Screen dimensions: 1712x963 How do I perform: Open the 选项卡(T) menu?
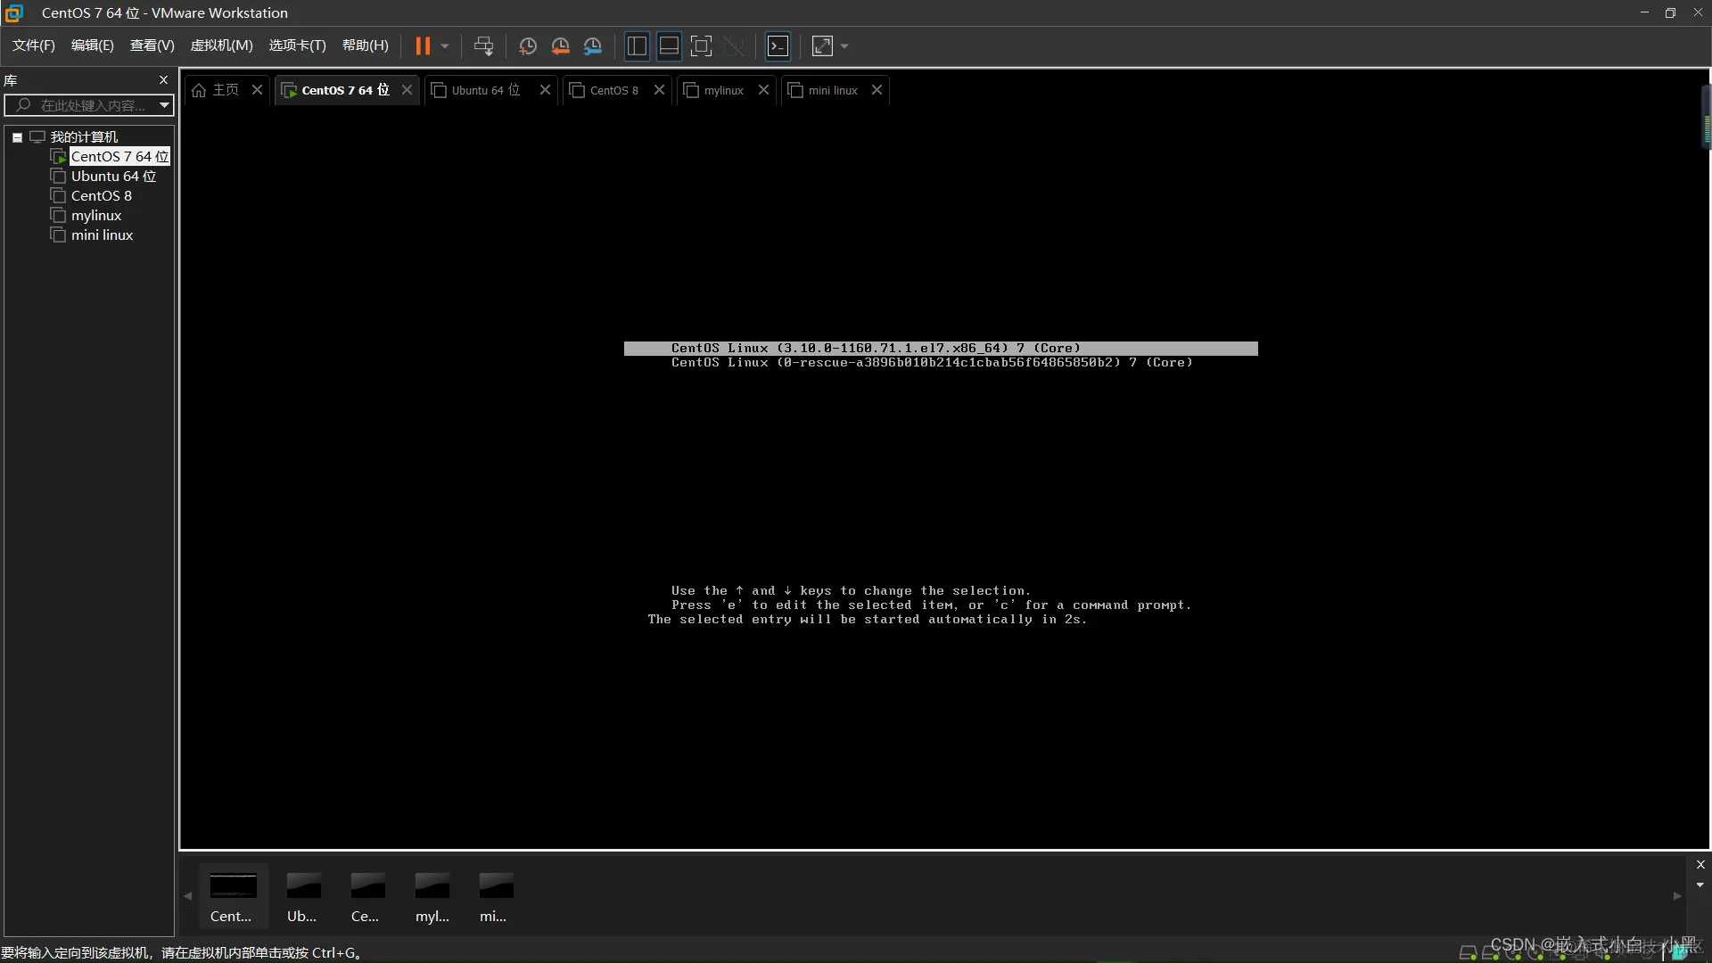[x=298, y=45]
